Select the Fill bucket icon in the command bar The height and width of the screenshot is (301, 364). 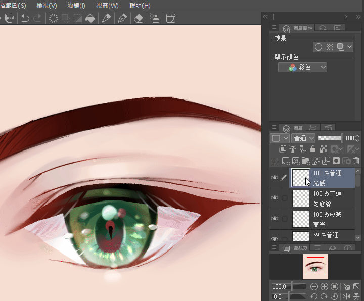click(89, 19)
